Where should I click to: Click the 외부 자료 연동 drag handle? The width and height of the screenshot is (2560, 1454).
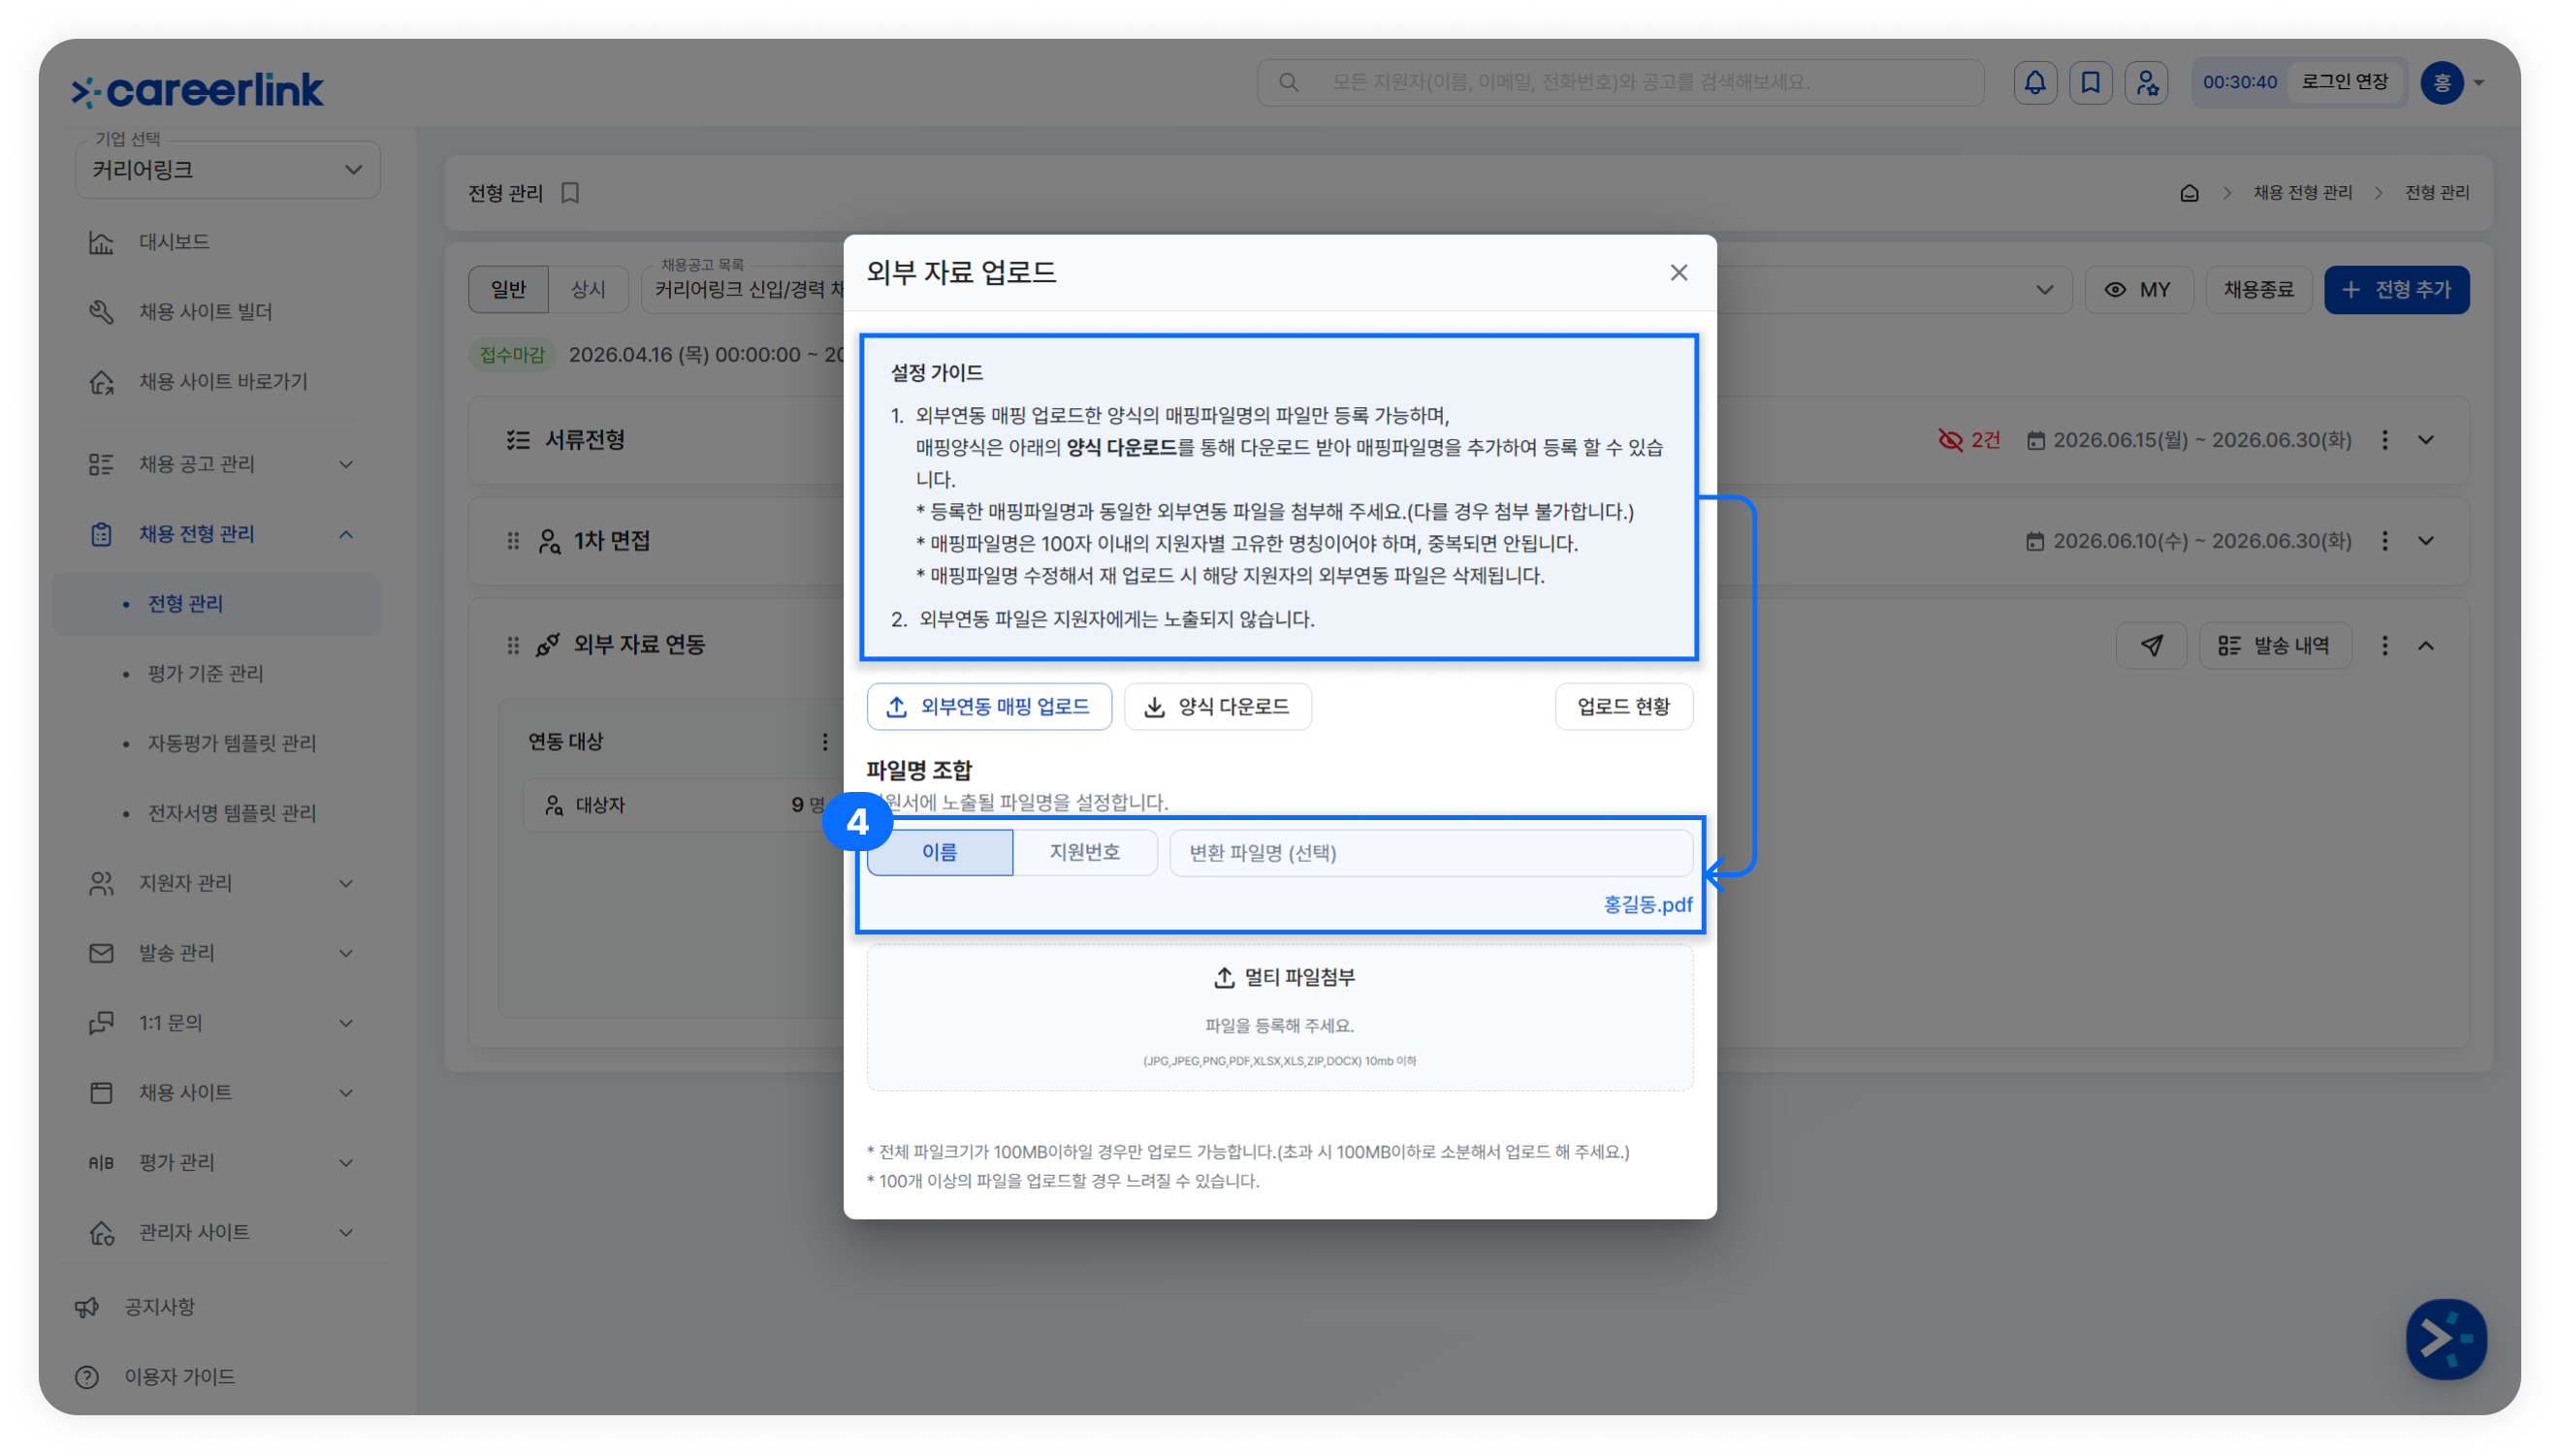coord(513,647)
